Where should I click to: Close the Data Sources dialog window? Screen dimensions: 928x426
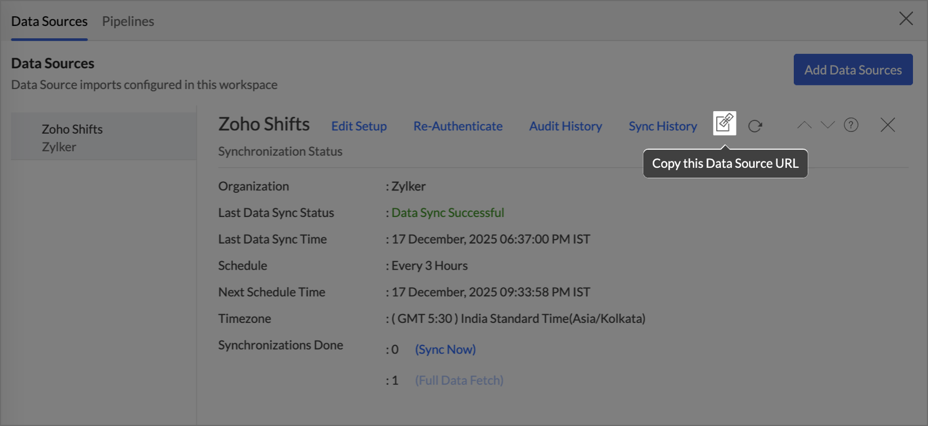pyautogui.click(x=905, y=19)
